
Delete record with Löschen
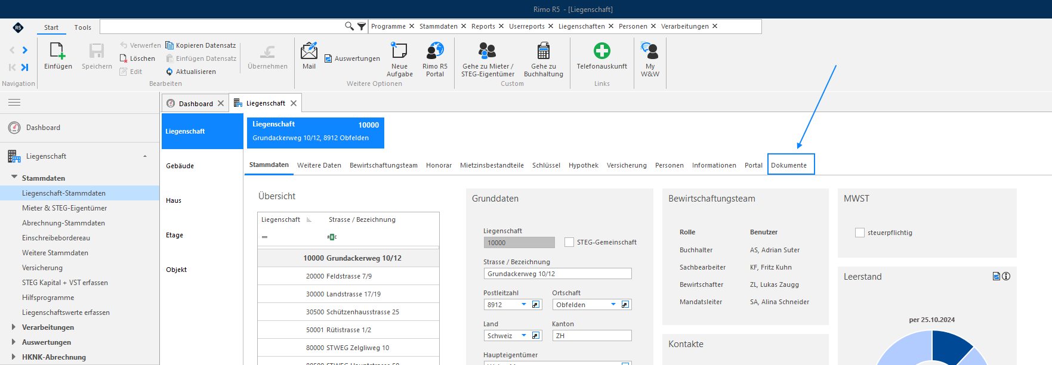tap(137, 58)
